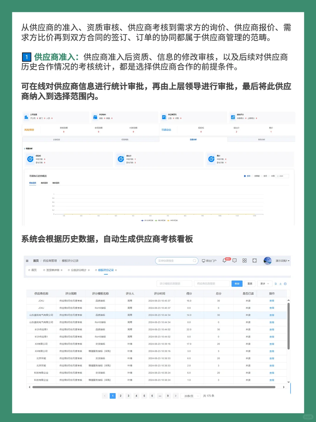Open the 20条/页 page size dropdown

[x=190, y=396]
